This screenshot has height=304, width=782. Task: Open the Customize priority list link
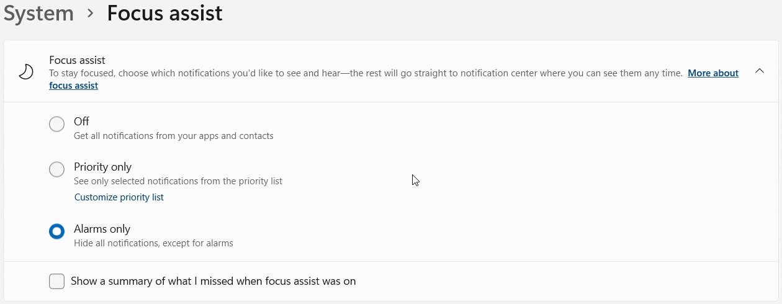pos(119,197)
